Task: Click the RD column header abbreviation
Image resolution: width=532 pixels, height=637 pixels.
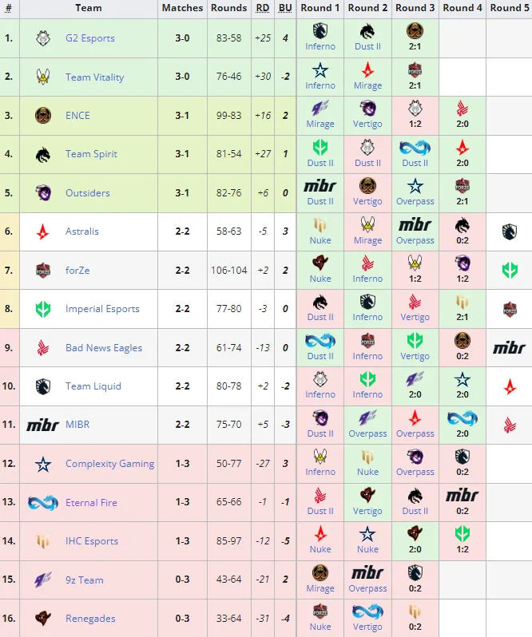Action: [263, 8]
